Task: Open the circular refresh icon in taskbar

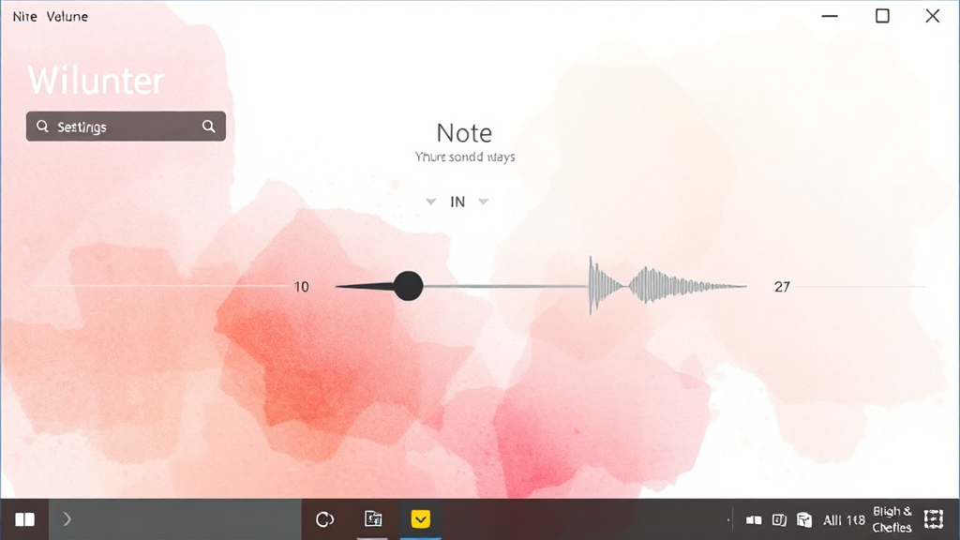Action: point(324,519)
